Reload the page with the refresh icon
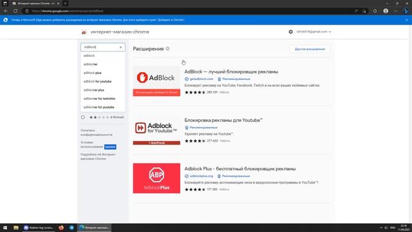This screenshot has width=412, height=232. (x=15, y=11)
